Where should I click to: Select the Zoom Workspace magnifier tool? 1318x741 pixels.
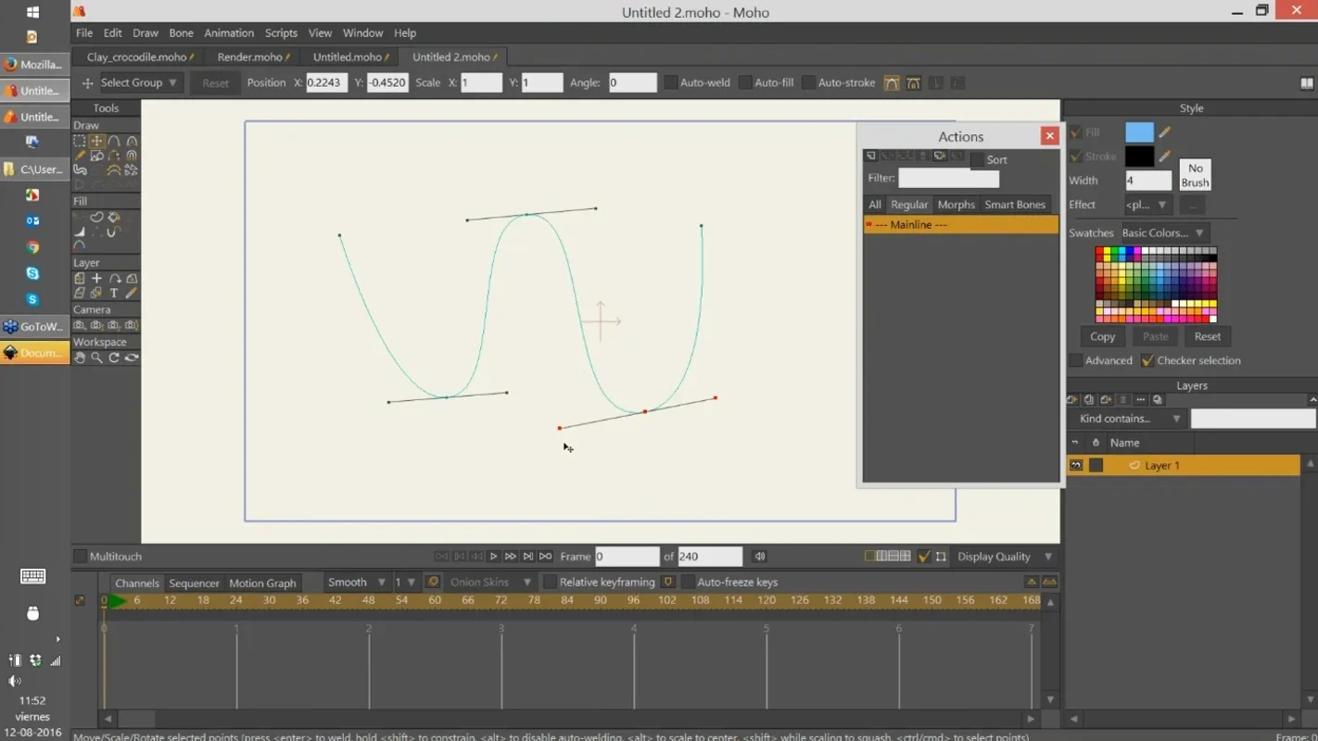[96, 358]
